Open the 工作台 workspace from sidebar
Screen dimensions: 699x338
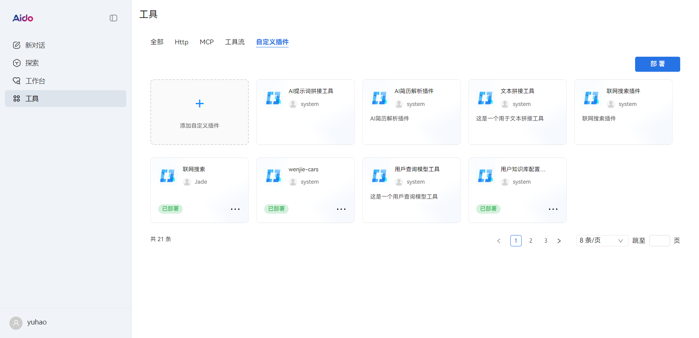[x=35, y=80]
